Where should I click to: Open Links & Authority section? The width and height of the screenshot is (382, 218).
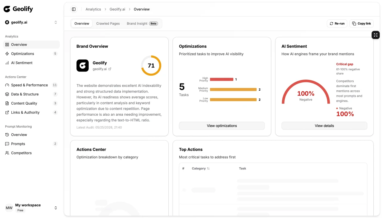[25, 112]
